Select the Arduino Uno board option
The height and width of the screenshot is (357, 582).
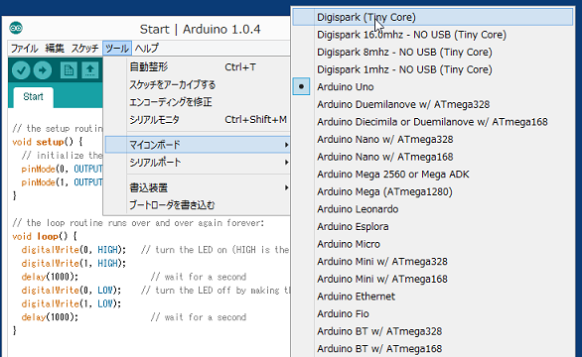coord(432,86)
